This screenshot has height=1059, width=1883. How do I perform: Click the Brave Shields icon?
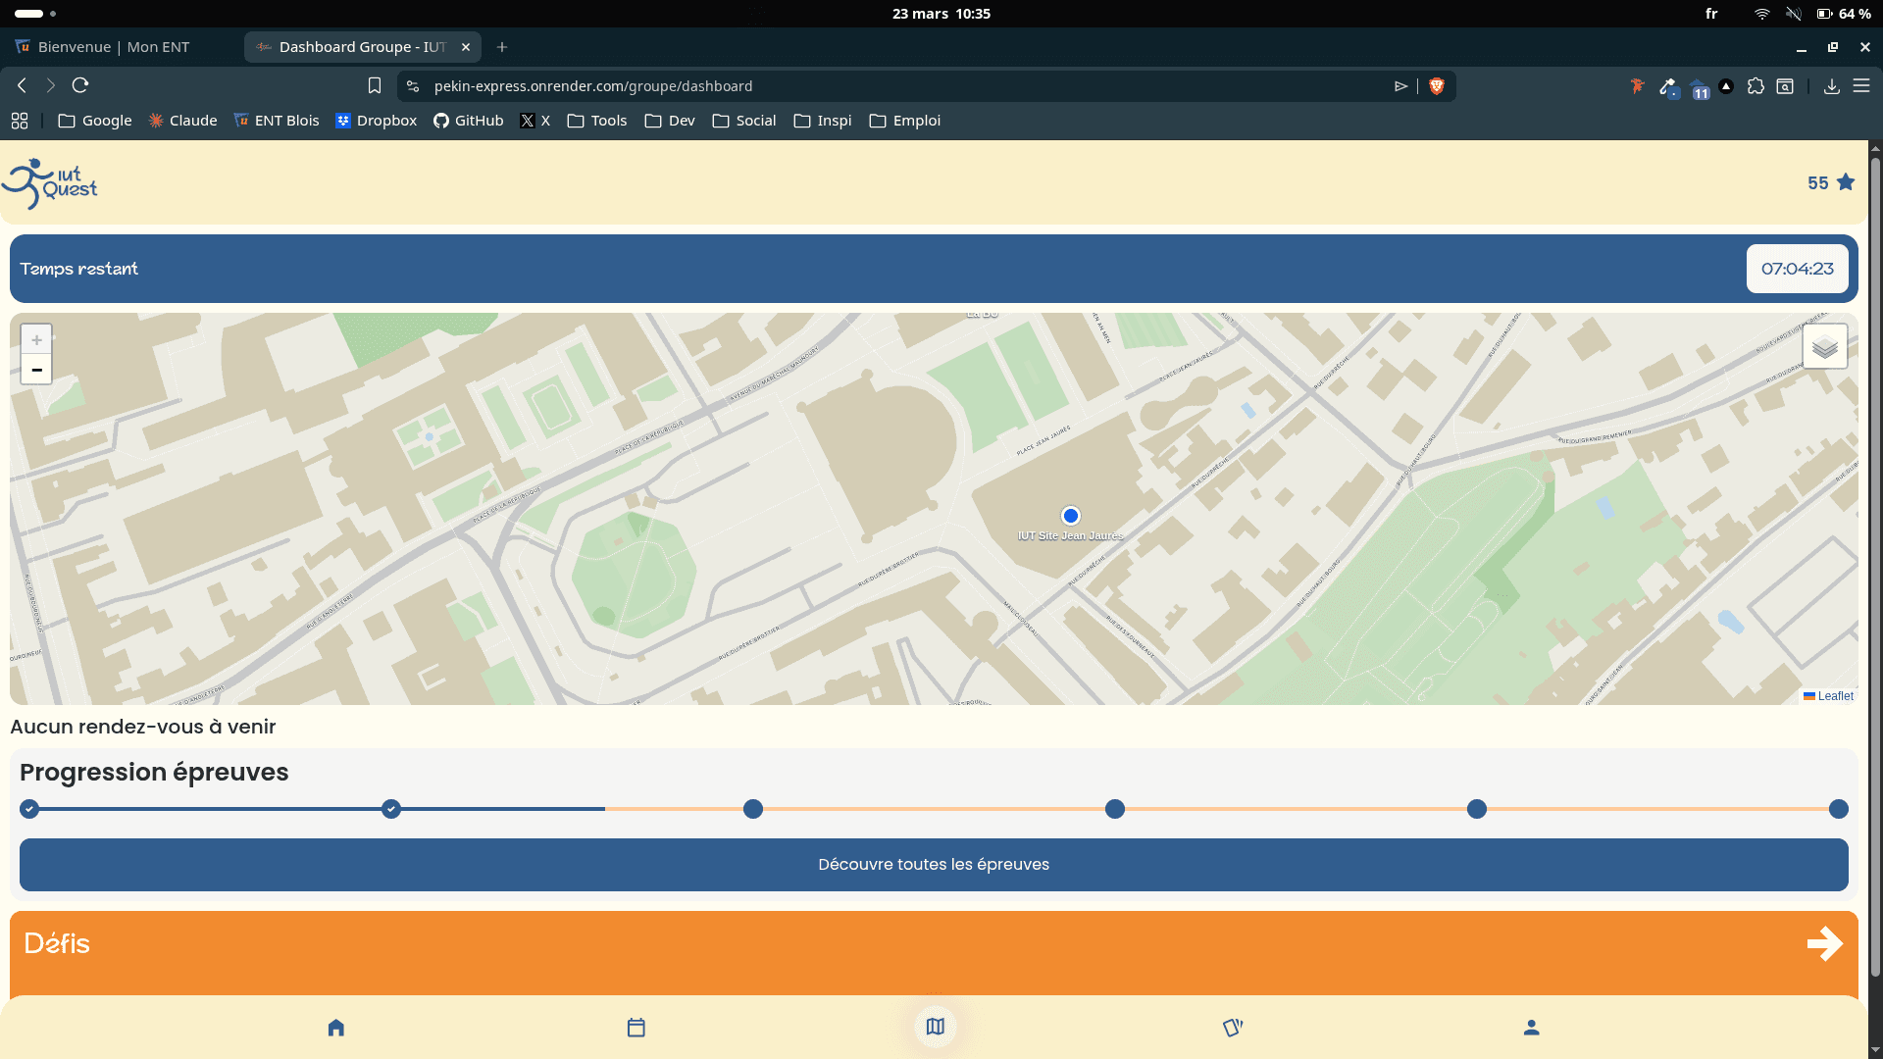pos(1437,86)
